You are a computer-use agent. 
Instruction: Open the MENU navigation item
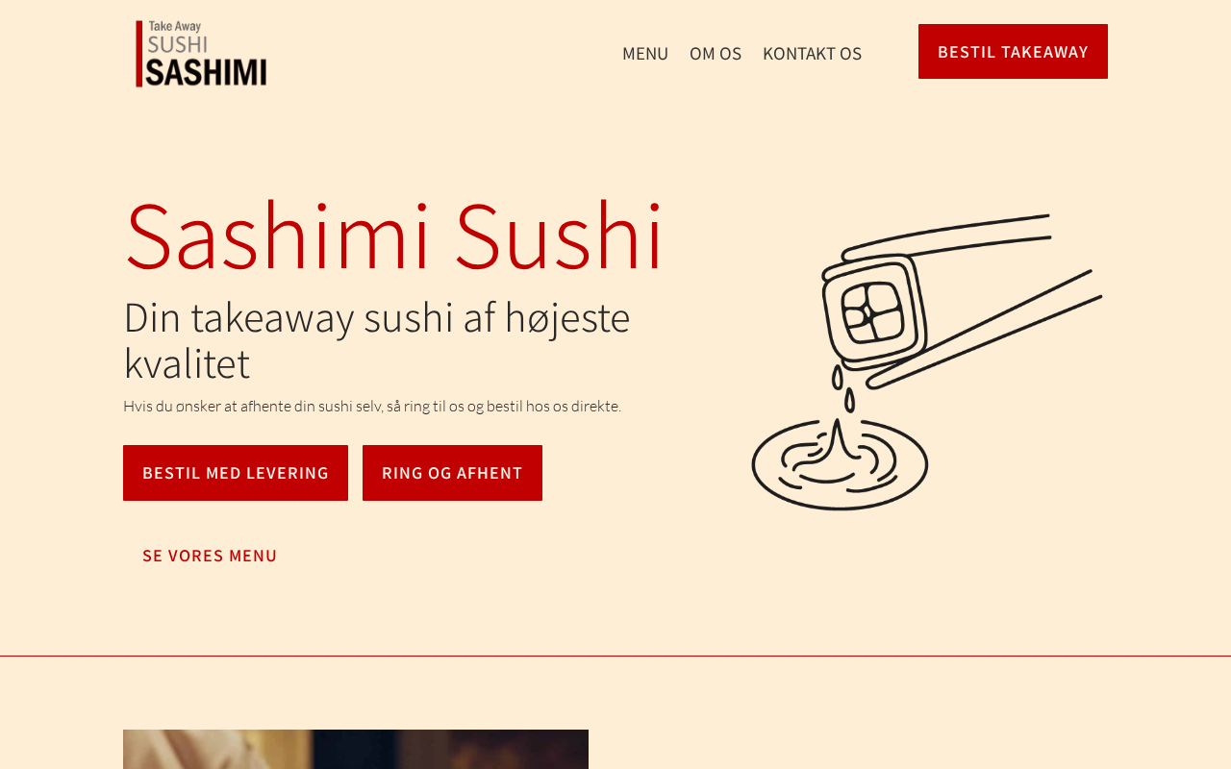coord(645,53)
